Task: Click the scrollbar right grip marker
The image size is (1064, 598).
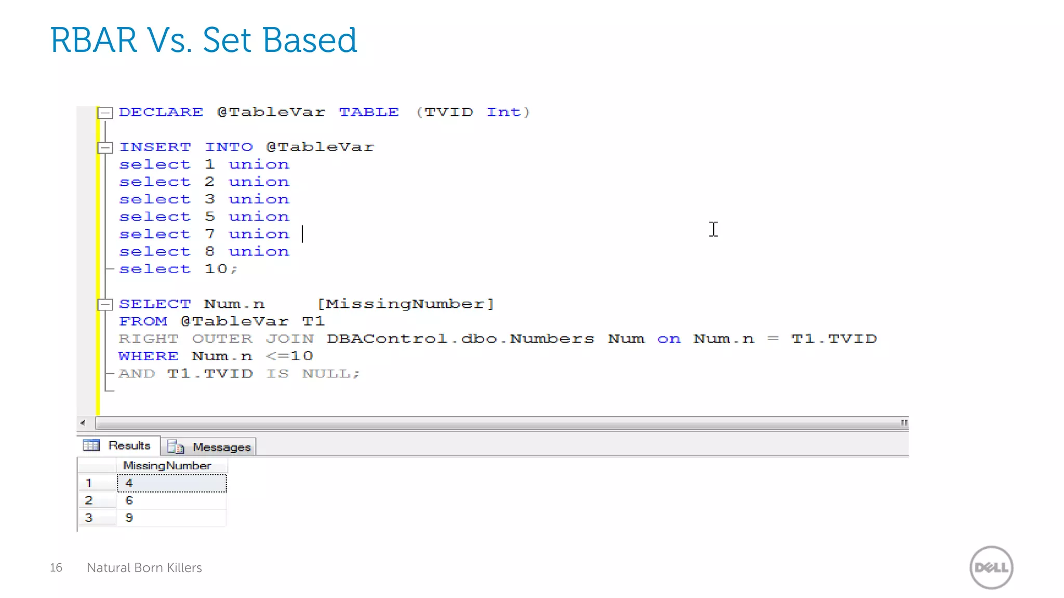Action: [904, 423]
